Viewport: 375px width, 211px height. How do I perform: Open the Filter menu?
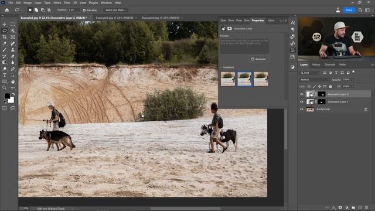[67, 2]
